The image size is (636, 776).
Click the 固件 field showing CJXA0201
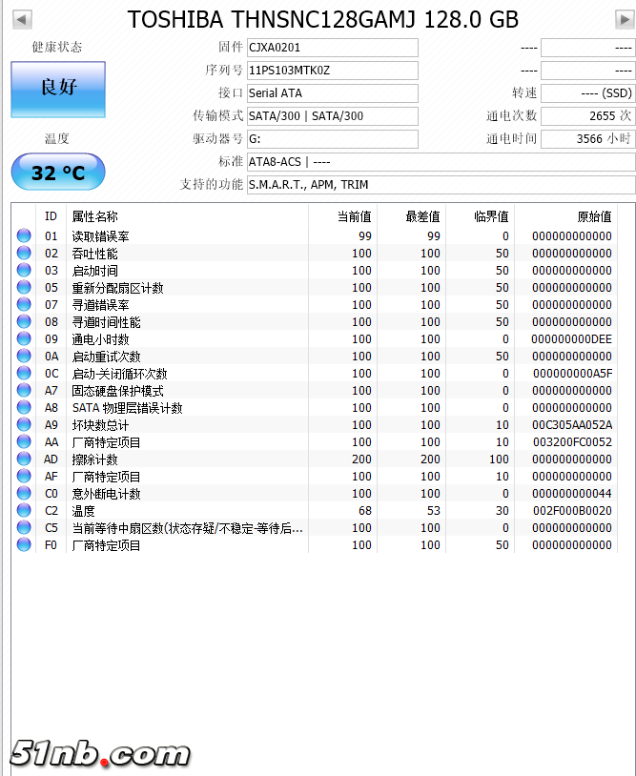click(333, 48)
